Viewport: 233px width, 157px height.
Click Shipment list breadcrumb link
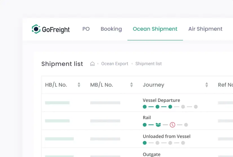pos(148,64)
